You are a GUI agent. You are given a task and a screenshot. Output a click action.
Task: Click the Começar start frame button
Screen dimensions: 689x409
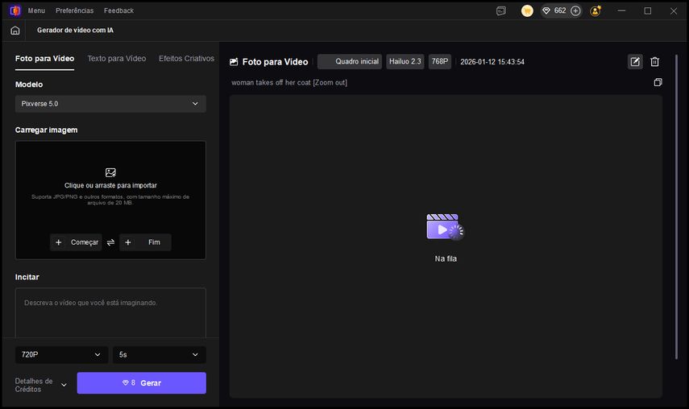click(76, 242)
